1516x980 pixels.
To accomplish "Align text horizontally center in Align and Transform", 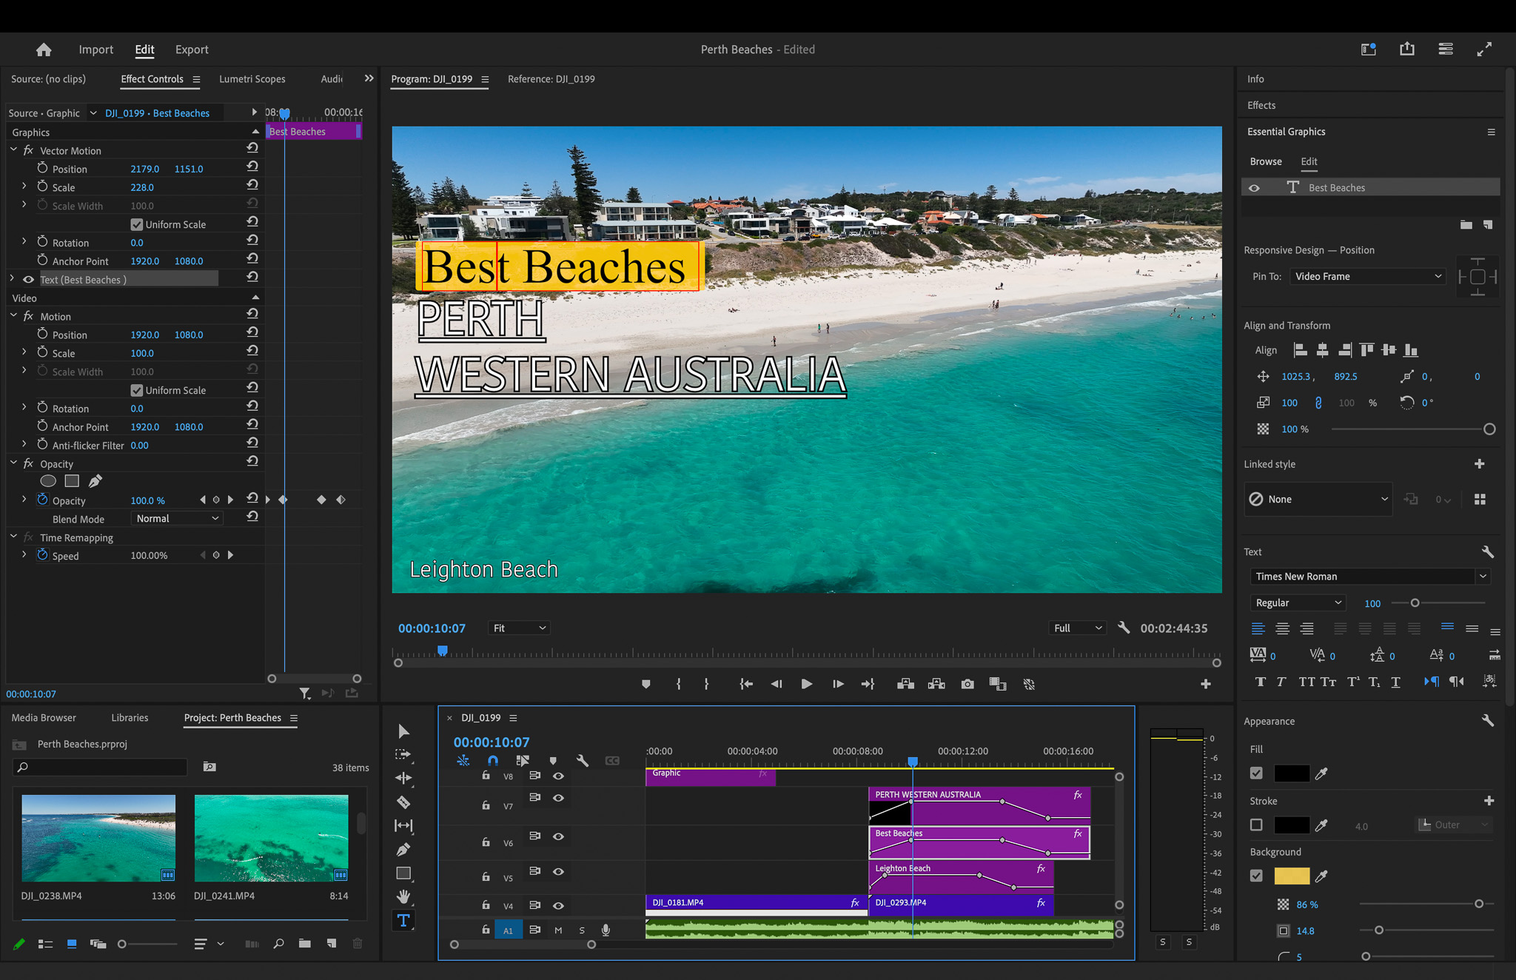I will click(x=1323, y=350).
